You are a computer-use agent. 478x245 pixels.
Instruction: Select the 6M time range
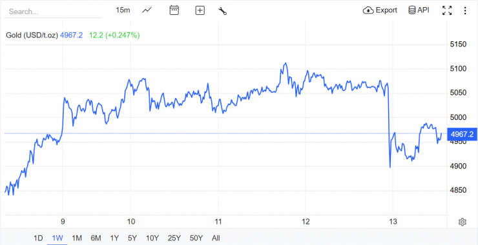tap(96, 238)
